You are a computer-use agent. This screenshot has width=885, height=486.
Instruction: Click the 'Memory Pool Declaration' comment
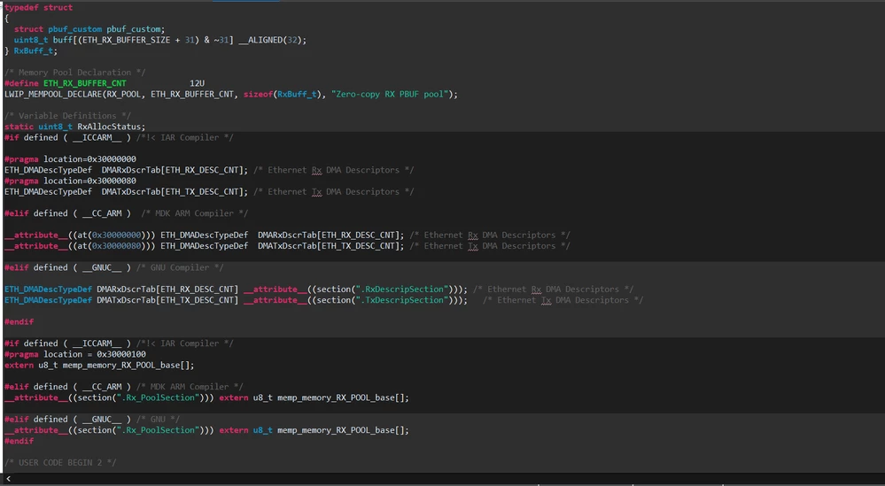[75, 73]
